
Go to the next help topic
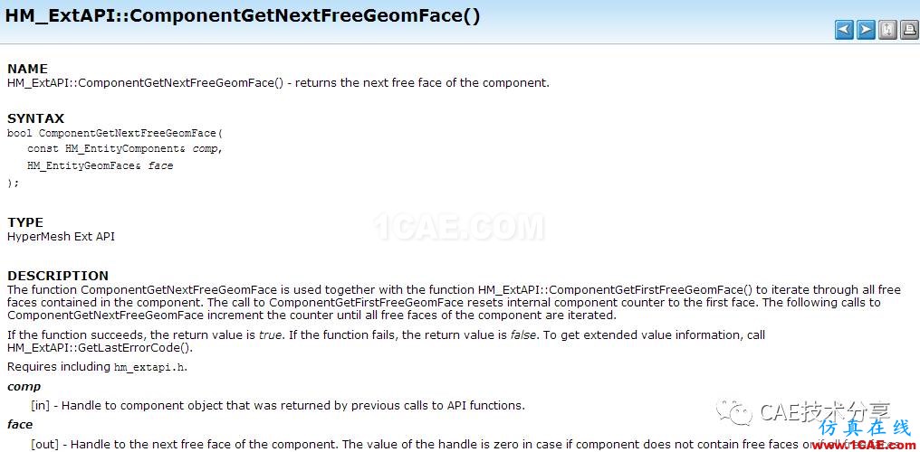click(x=866, y=31)
